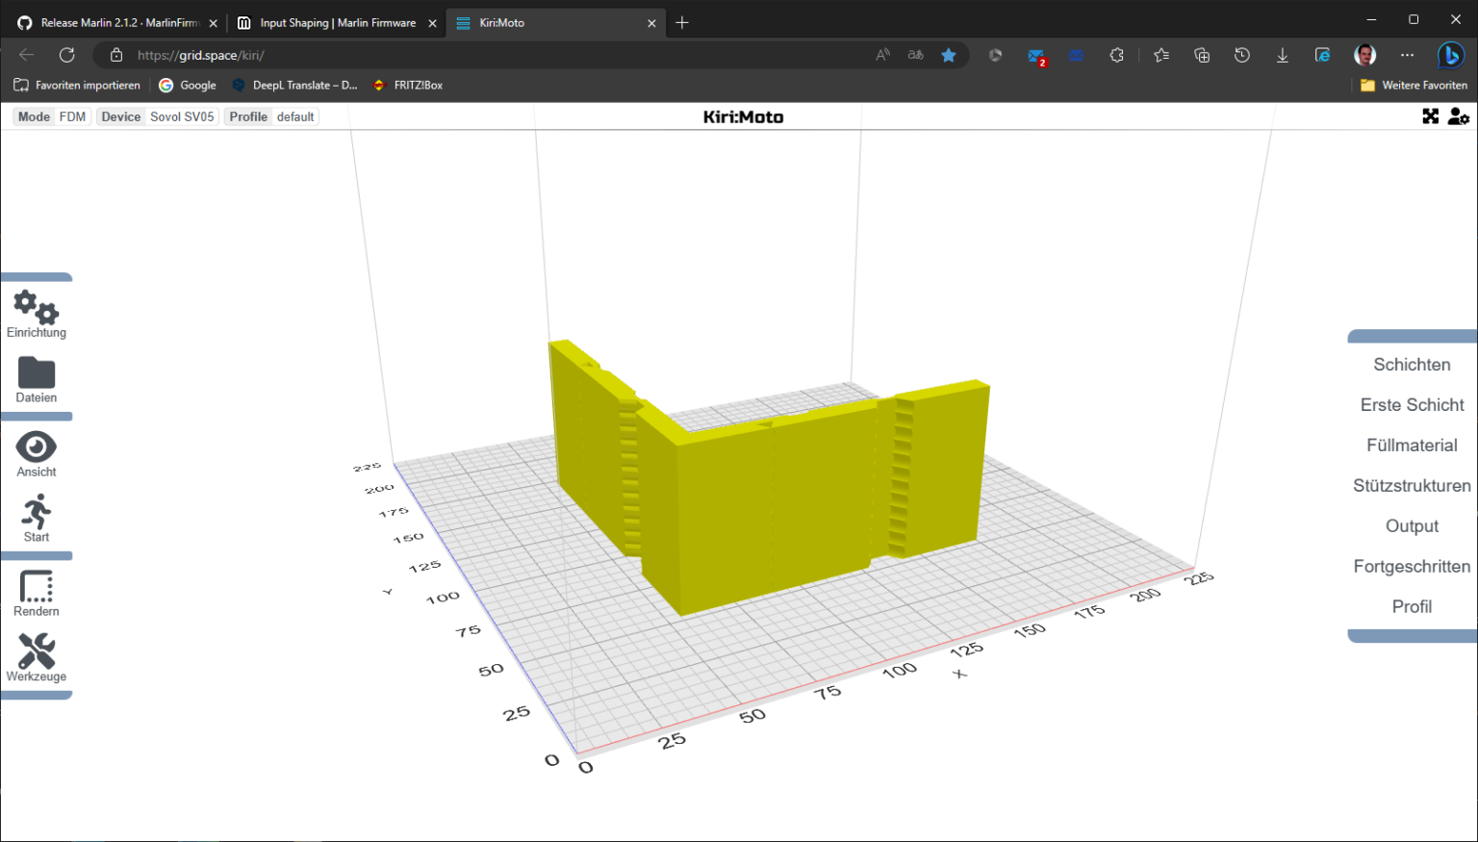
Task: Expand the Füllmaterial settings section
Action: [x=1412, y=446]
